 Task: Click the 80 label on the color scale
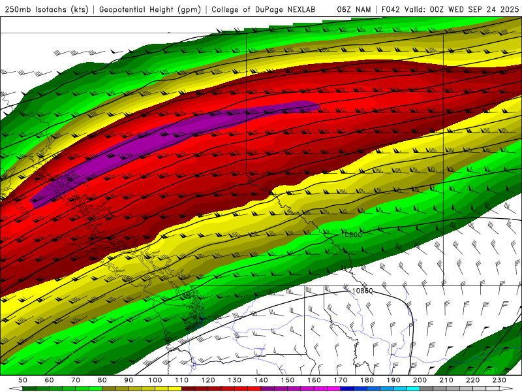[102, 380]
